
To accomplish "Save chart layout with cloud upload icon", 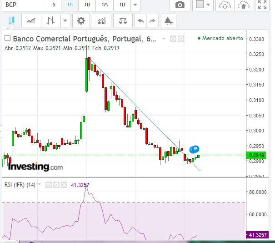I will point(244,5).
